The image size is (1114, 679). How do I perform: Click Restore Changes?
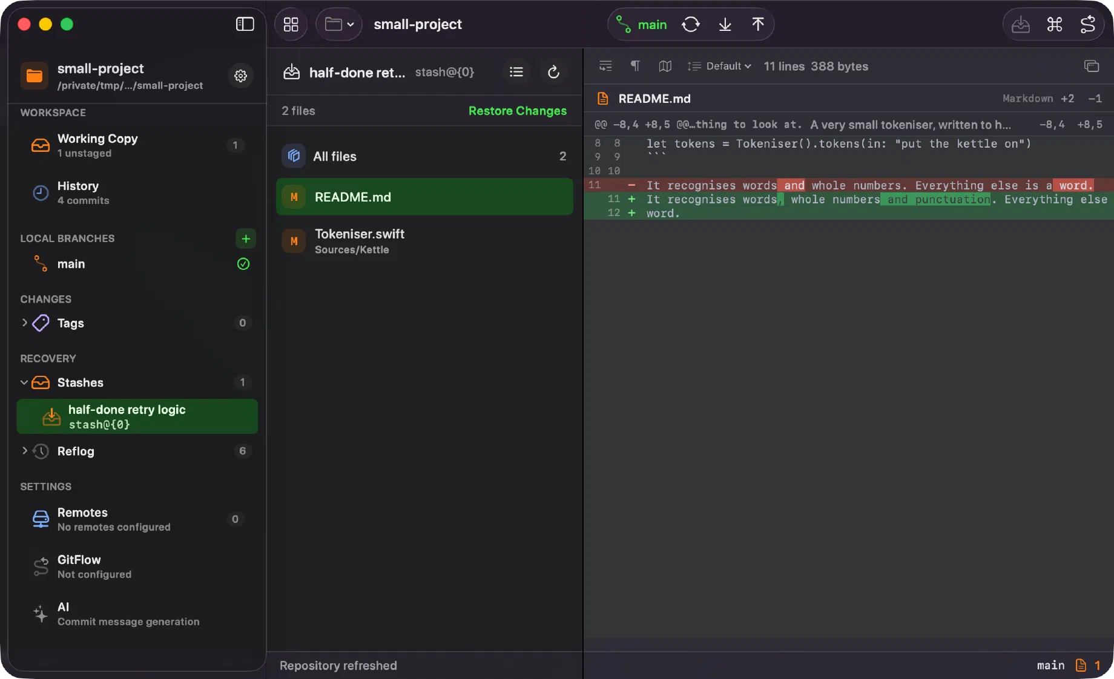pyautogui.click(x=518, y=111)
